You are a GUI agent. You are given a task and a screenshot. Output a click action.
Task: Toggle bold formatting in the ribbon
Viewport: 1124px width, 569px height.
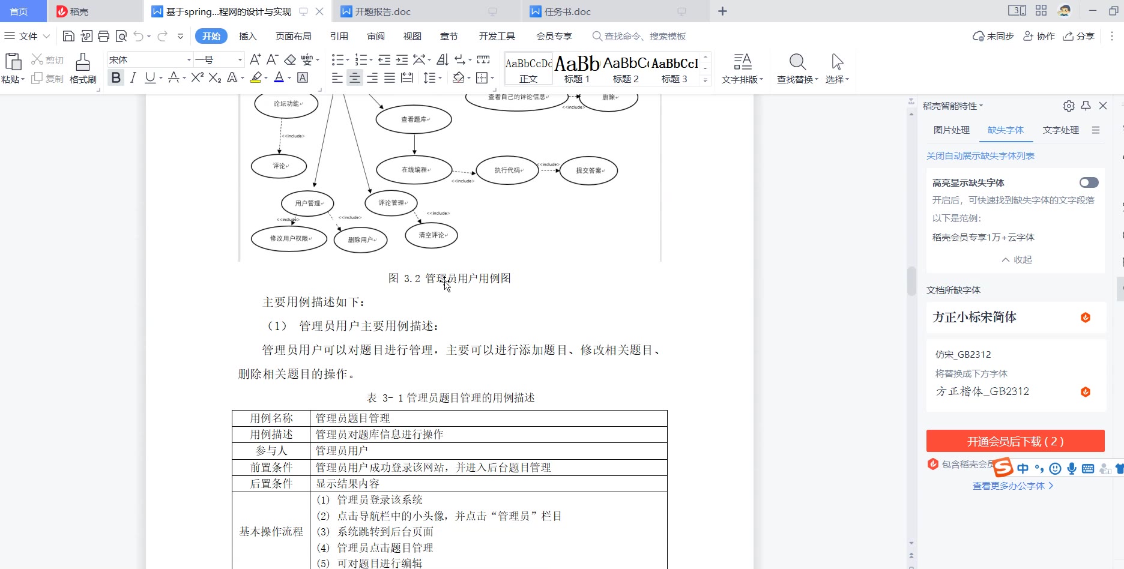tap(116, 78)
